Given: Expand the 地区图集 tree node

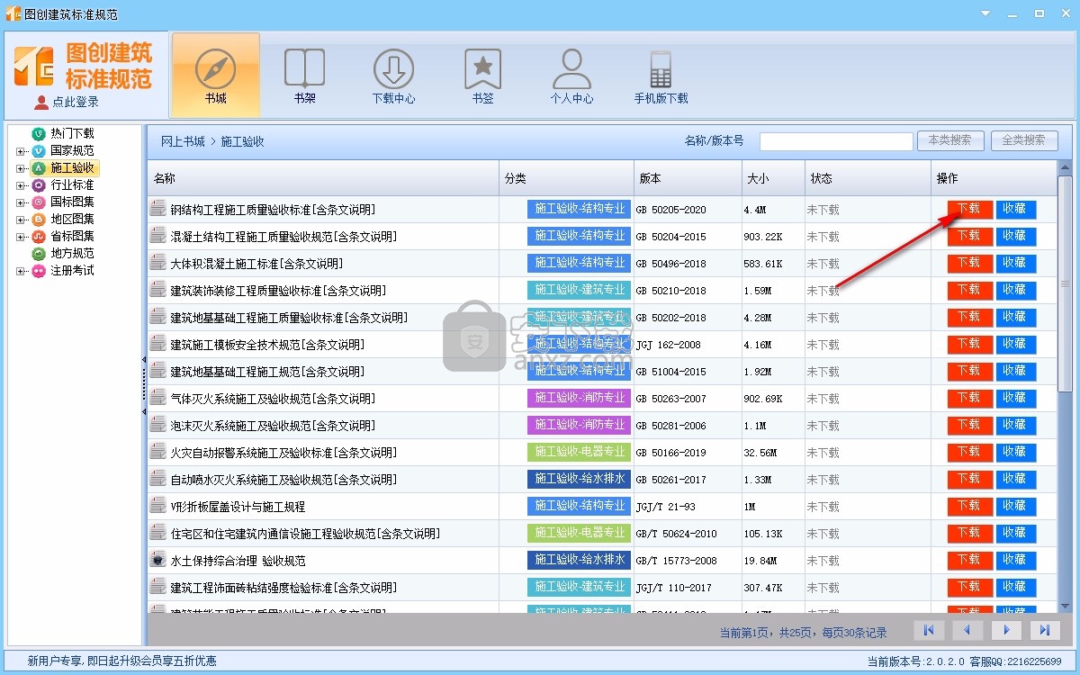Looking at the screenshot, I should (x=21, y=220).
